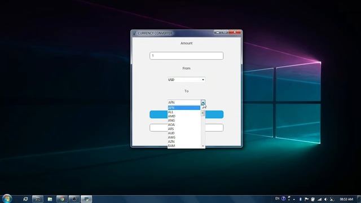Close the Currency Converter window

(x=235, y=33)
